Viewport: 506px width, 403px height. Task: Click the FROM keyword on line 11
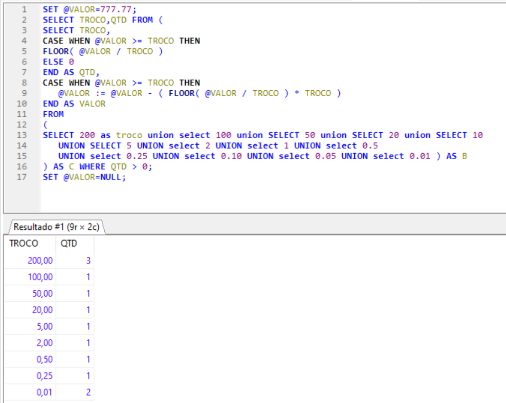[53, 114]
